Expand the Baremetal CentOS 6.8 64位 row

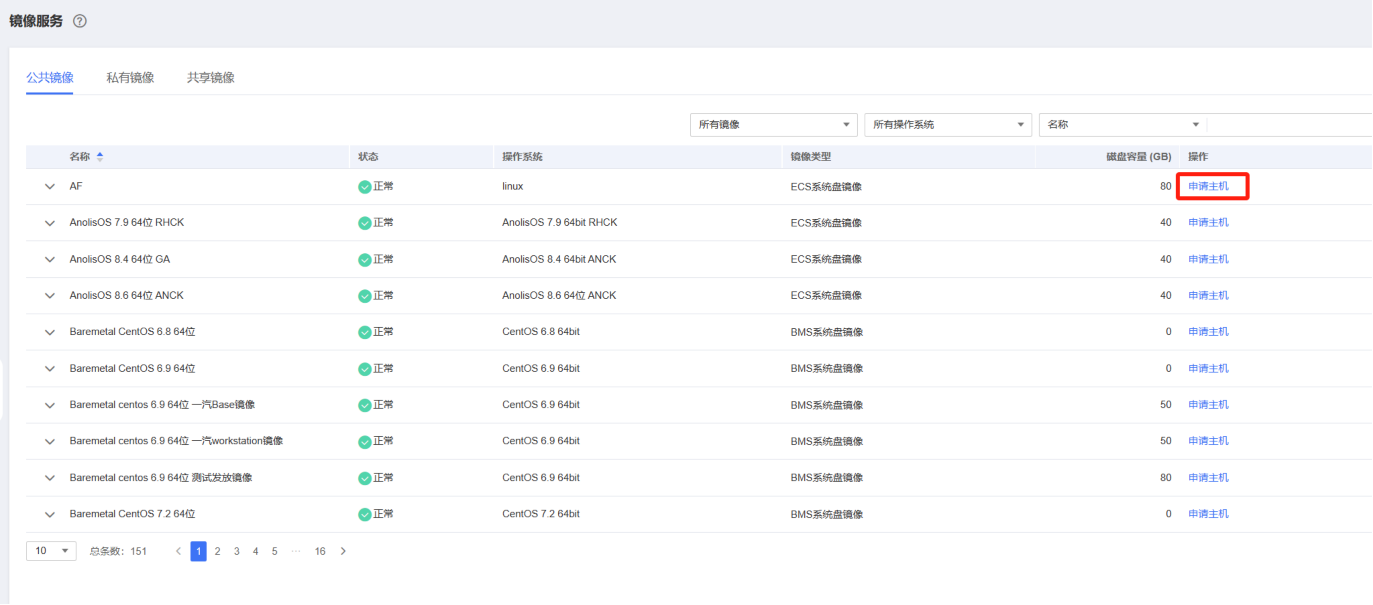click(x=50, y=332)
